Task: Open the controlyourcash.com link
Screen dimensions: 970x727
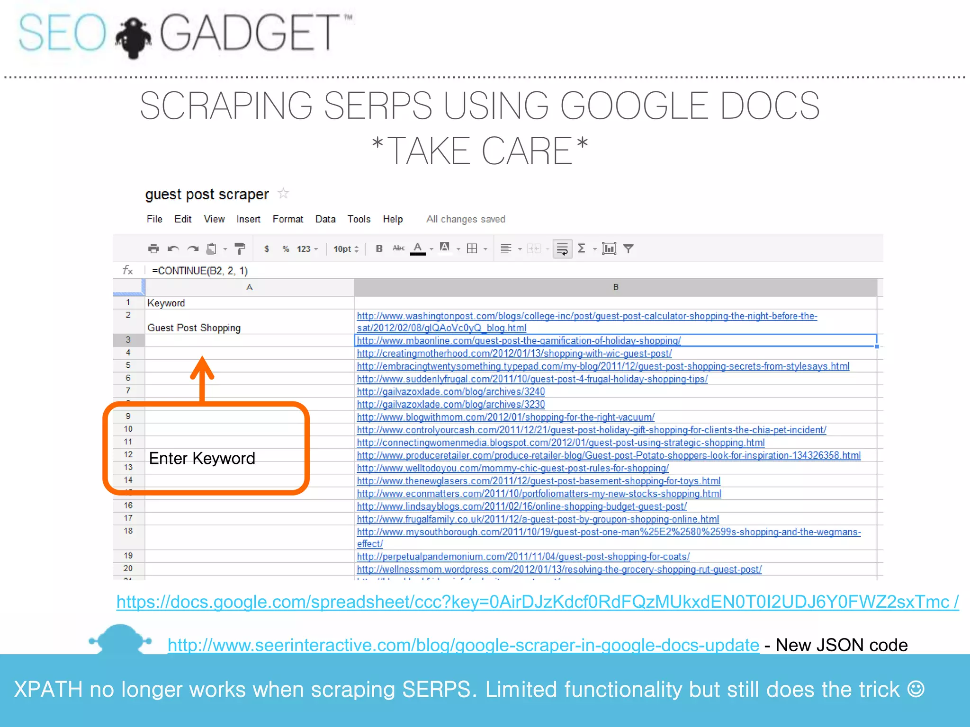Action: [x=591, y=430]
